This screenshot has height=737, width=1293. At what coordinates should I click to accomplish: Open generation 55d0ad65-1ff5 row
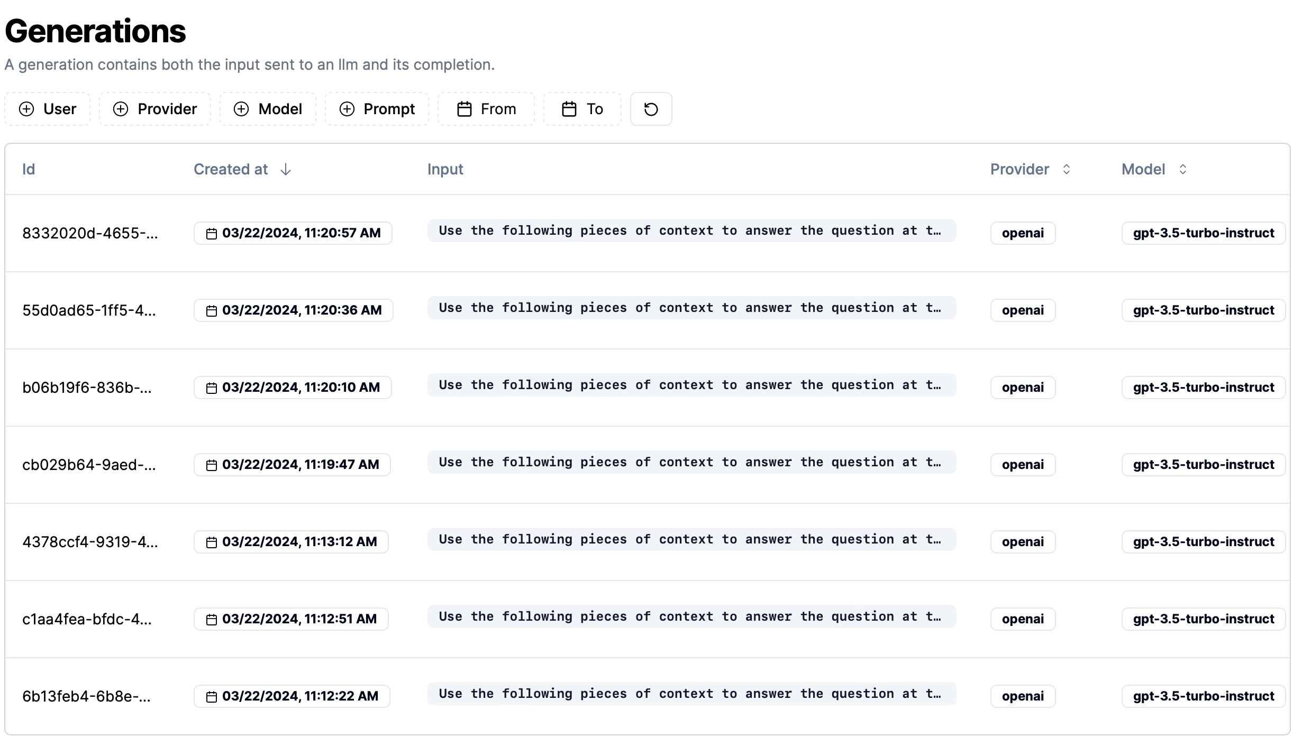point(89,310)
